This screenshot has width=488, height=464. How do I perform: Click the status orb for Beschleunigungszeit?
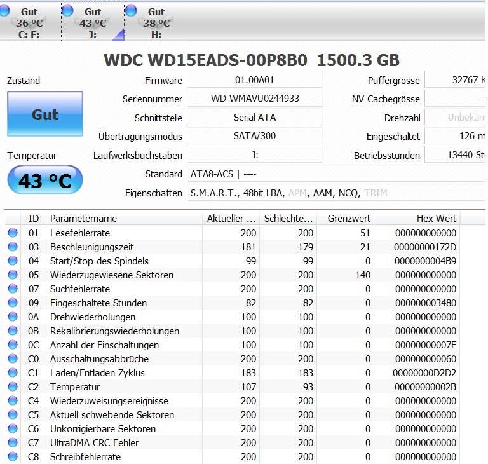point(13,247)
